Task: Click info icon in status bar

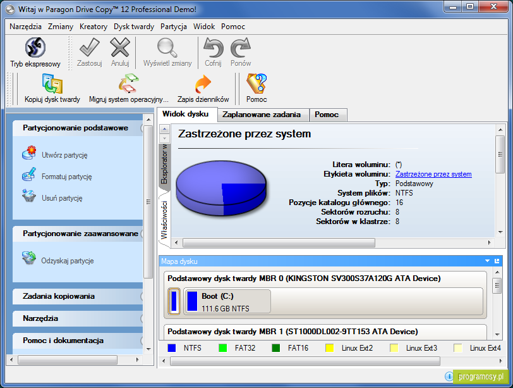Action: point(449,376)
